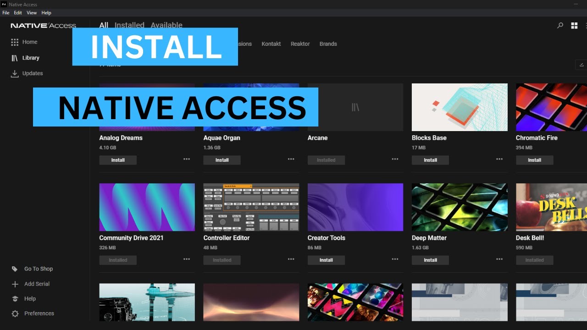
Task: Switch to the Installed tab
Action: point(129,25)
